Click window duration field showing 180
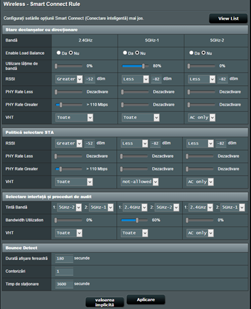251x309 pixels. tap(64, 259)
